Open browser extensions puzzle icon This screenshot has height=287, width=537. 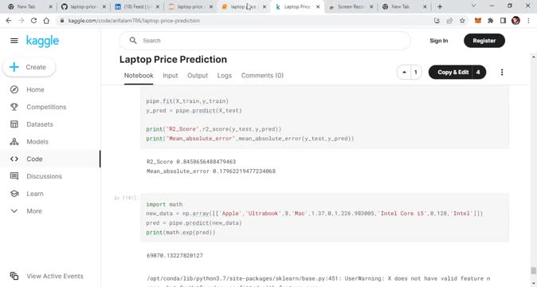coord(491,21)
